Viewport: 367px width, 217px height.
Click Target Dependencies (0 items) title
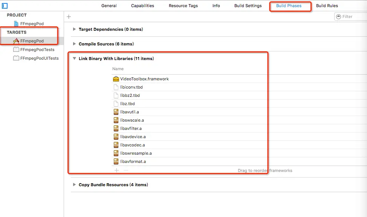click(111, 29)
